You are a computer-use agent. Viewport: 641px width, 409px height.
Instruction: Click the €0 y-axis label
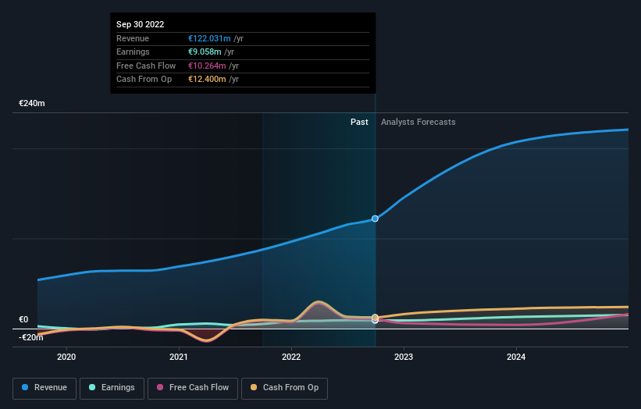click(x=23, y=319)
